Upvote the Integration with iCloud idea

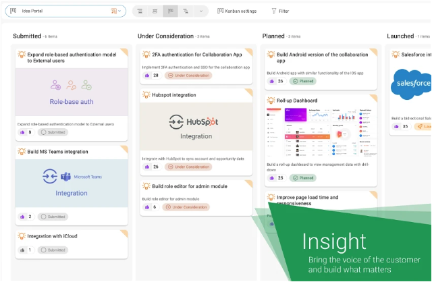point(22,250)
